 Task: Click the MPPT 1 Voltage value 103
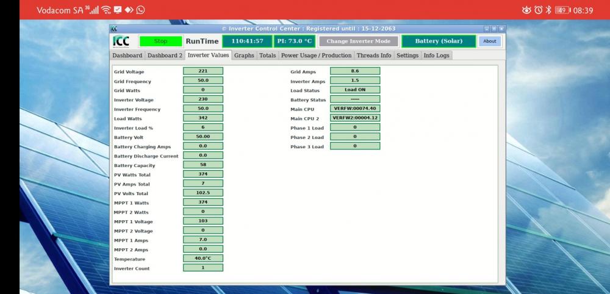click(203, 221)
